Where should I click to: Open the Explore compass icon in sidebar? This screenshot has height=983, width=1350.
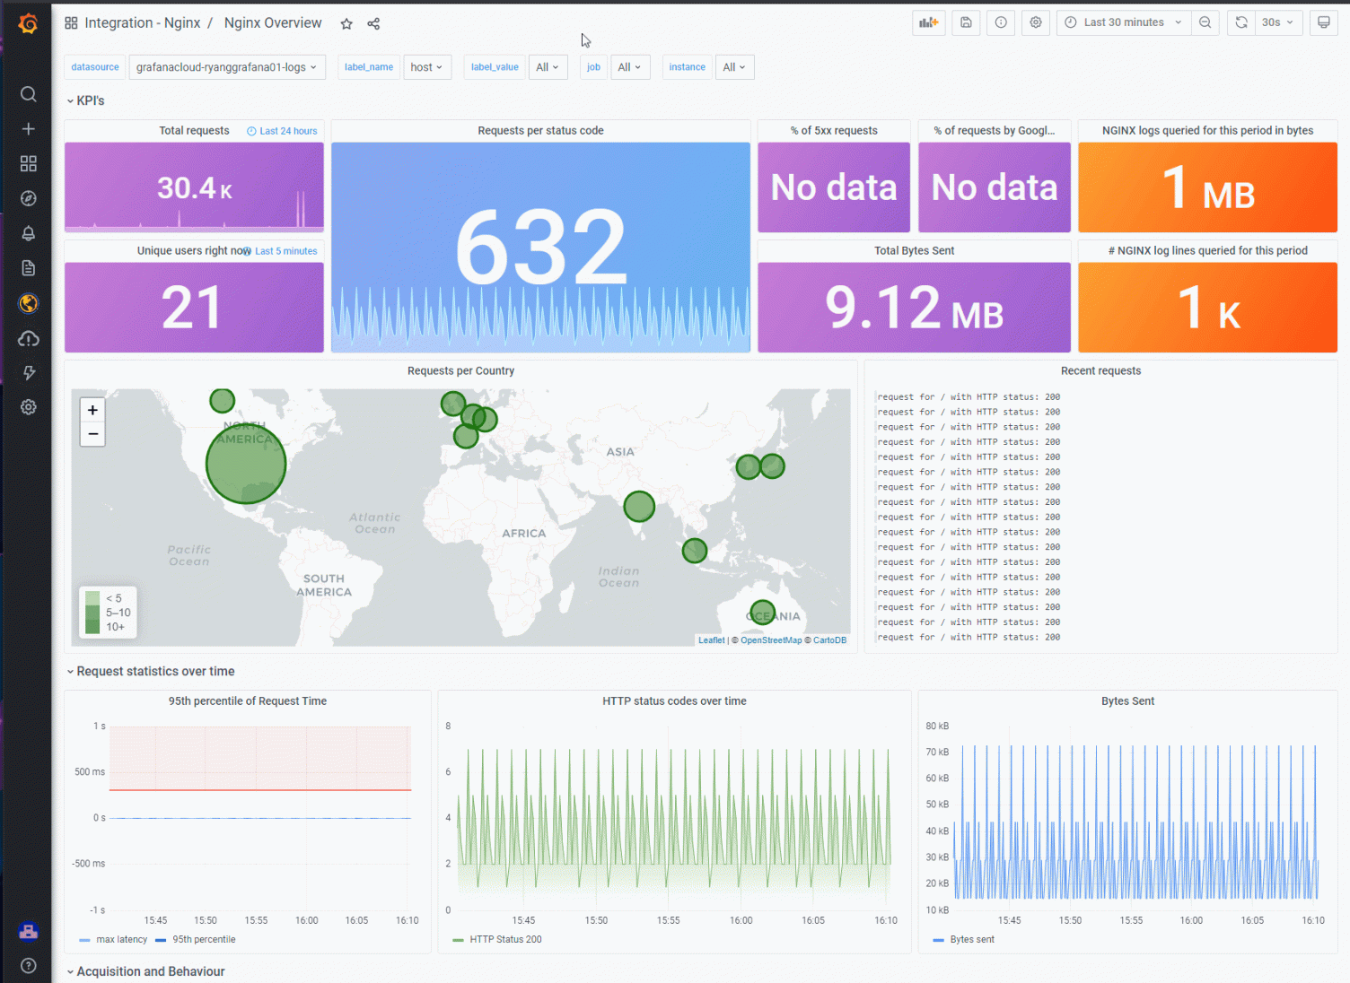pos(29,198)
